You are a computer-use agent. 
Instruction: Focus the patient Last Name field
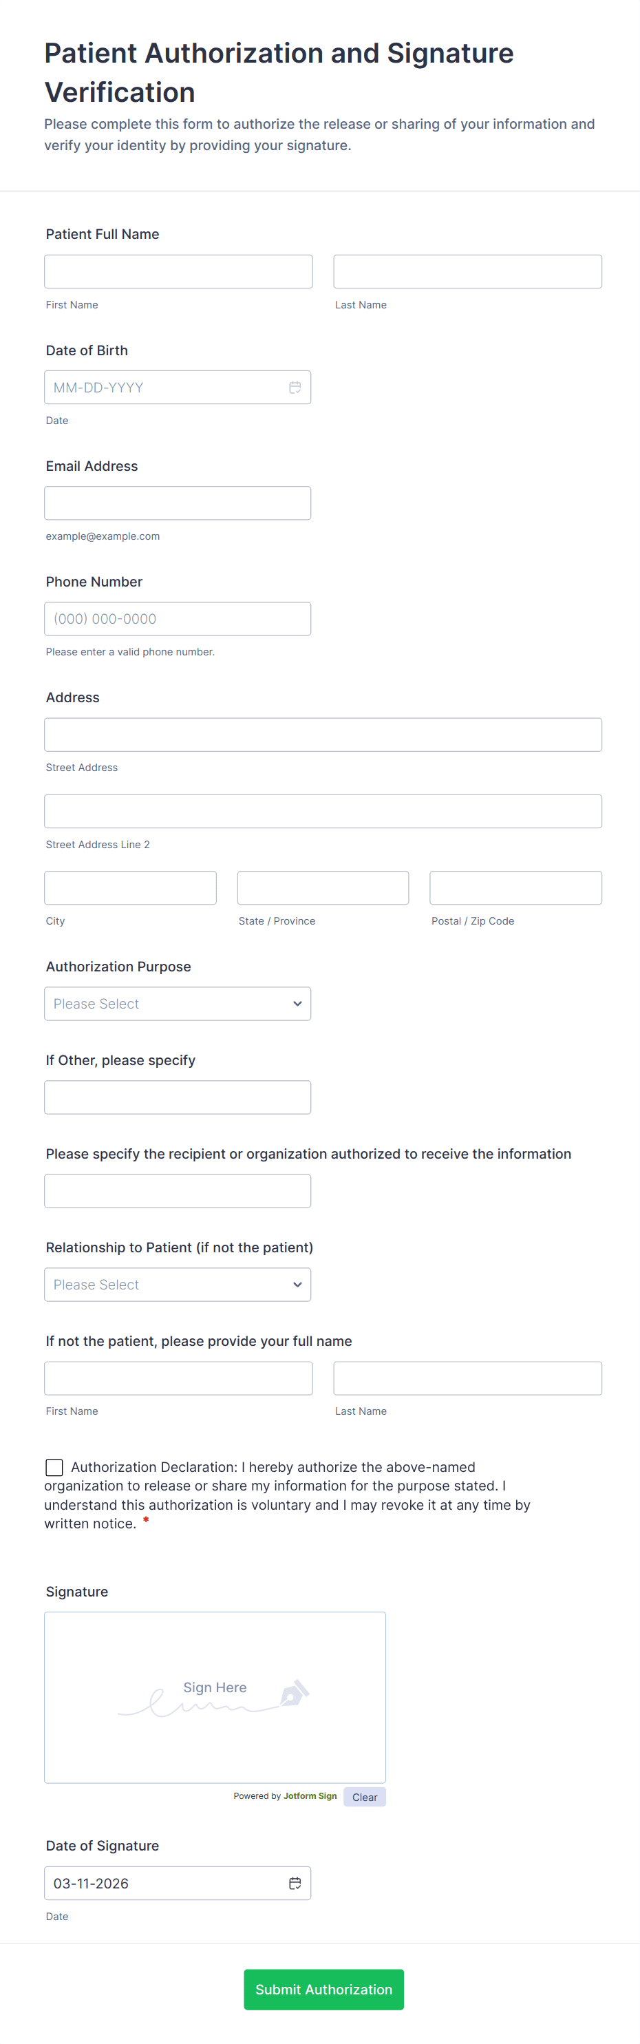[x=467, y=271]
